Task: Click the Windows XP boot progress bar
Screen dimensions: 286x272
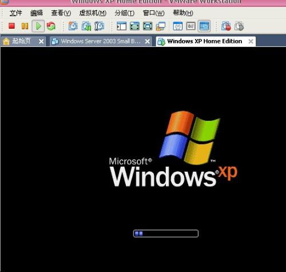Action: (166, 234)
